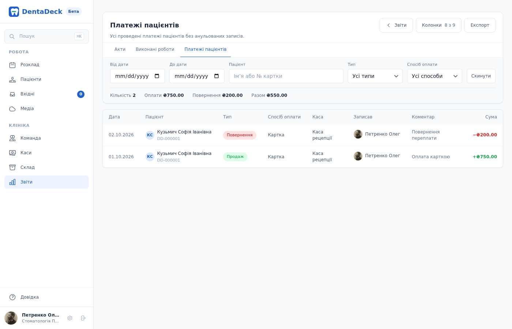The height and width of the screenshot is (329, 512).
Task: Click Петренко Олег avatar in sidebar footer
Action: [11, 318]
